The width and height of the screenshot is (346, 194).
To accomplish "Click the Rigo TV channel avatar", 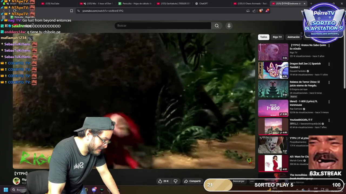I will pos(16,181).
